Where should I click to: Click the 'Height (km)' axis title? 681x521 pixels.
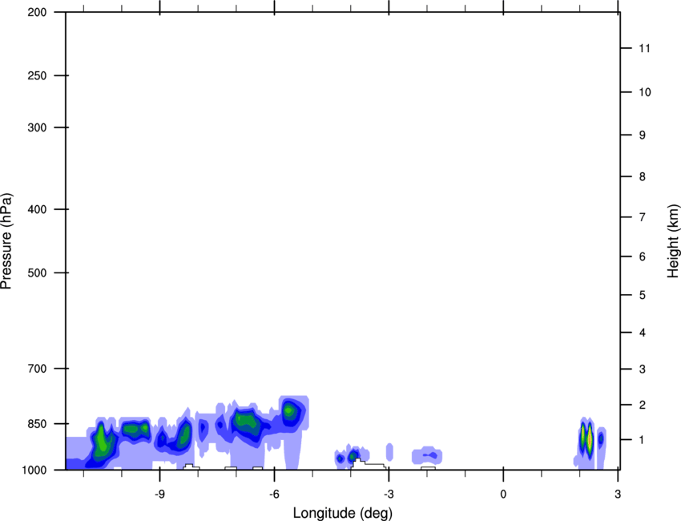[673, 240]
